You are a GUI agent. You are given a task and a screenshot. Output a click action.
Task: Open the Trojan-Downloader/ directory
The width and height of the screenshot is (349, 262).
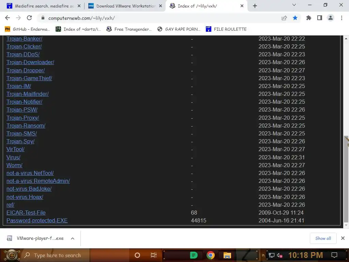(30, 62)
